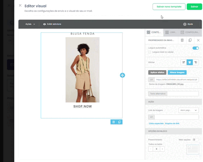Click the image Url input field
The image size is (203, 162).
[x=176, y=80]
